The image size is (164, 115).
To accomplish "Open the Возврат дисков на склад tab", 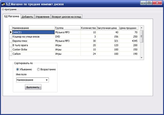I will coord(67,17).
